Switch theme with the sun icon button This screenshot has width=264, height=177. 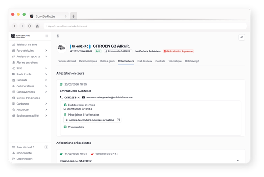242,38
